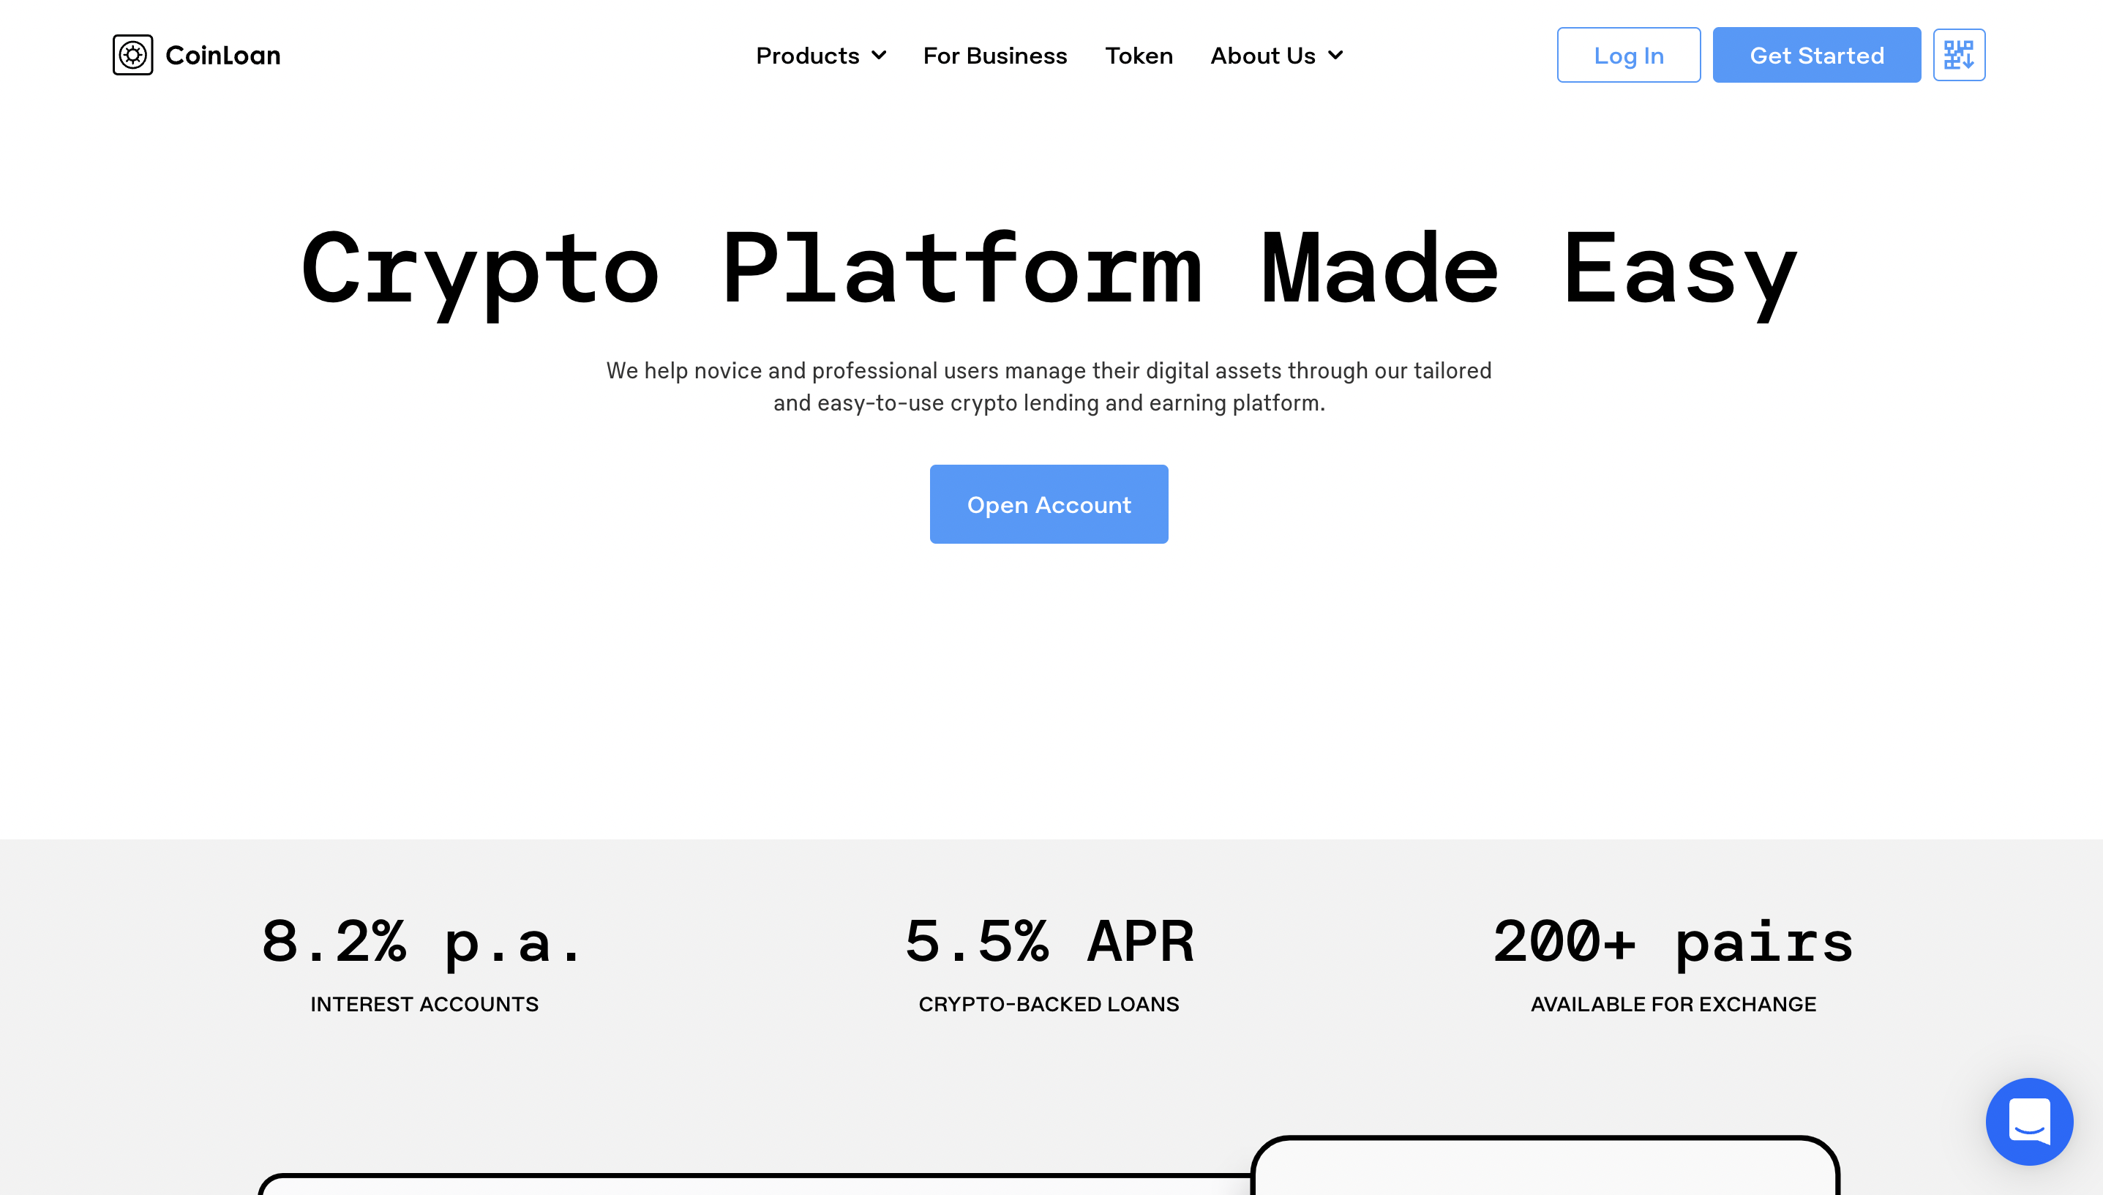Select the 8.2% interest accounts link
Screen dimensions: 2103x1195
[424, 961]
